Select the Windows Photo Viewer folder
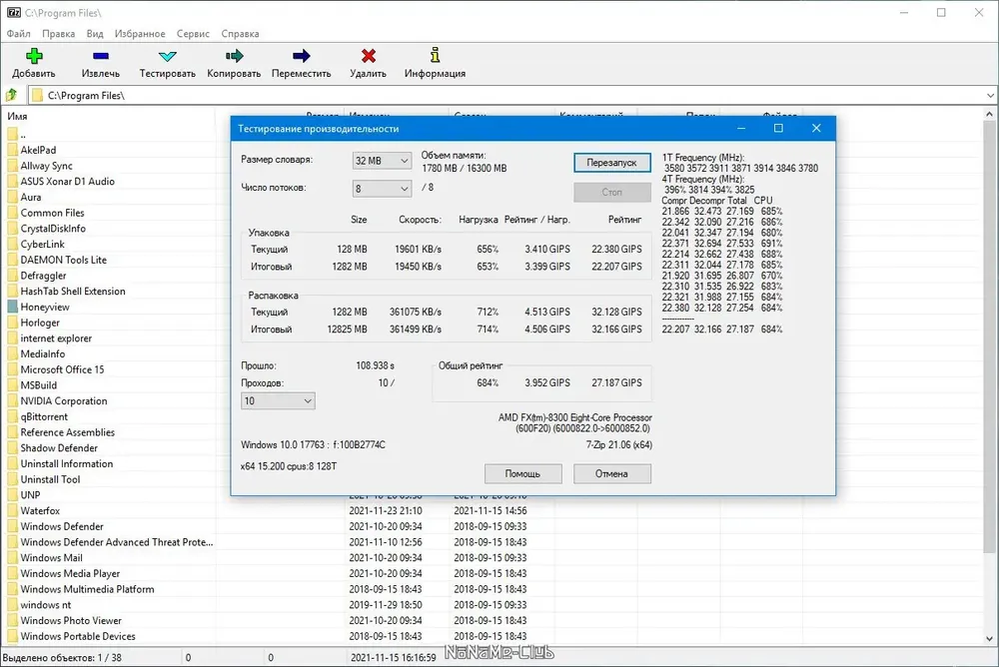 (71, 620)
